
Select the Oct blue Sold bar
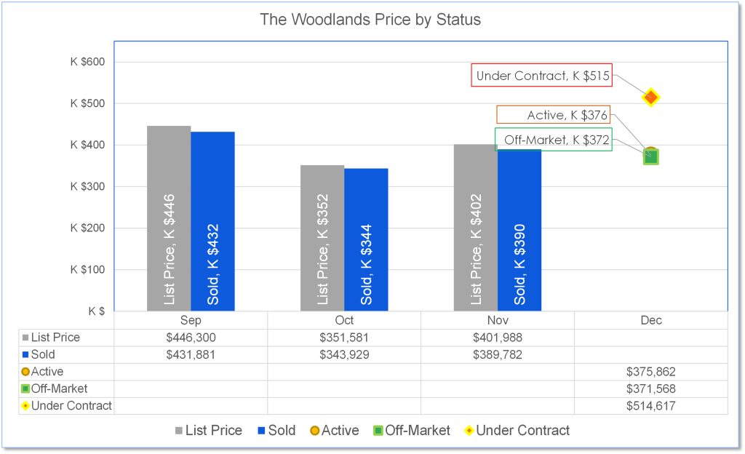pyautogui.click(x=366, y=240)
